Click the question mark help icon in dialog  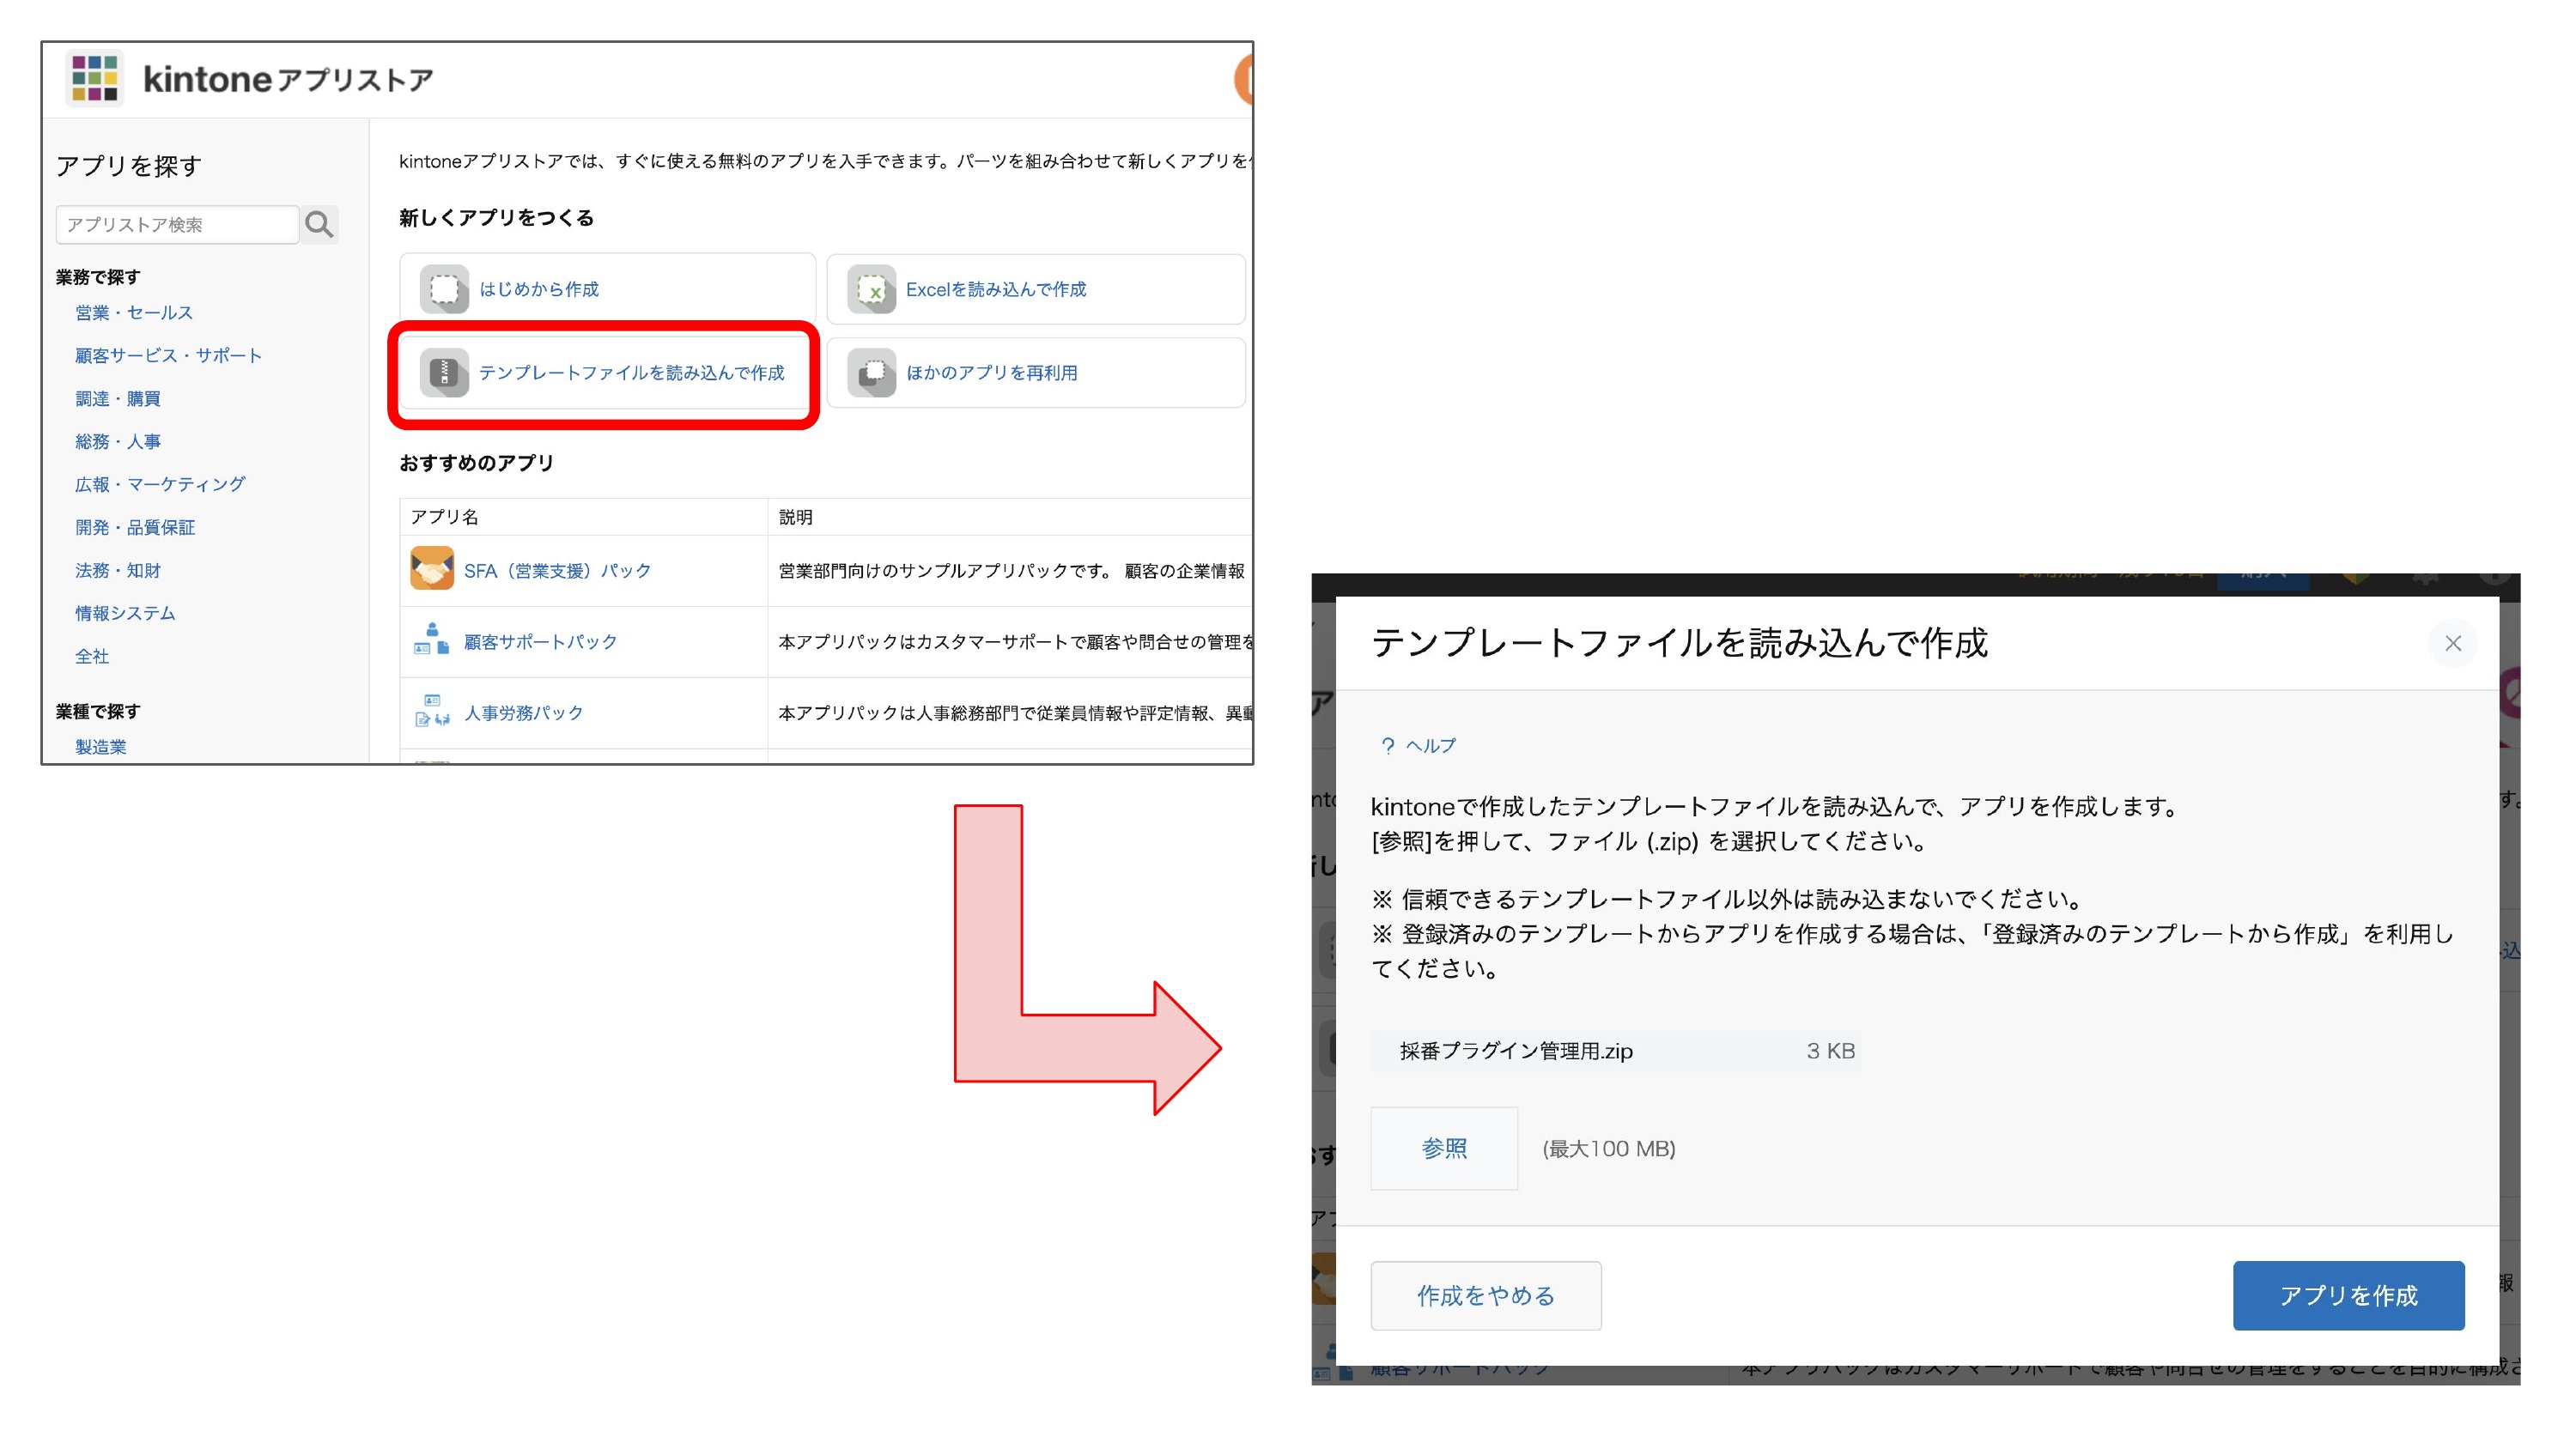[1387, 745]
